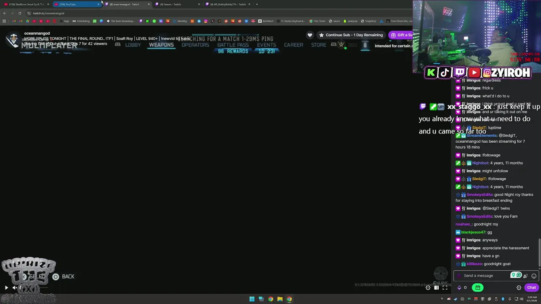Click username noahwo_ in chat
Image resolution: width=541 pixels, height=304 pixels.
point(463,224)
